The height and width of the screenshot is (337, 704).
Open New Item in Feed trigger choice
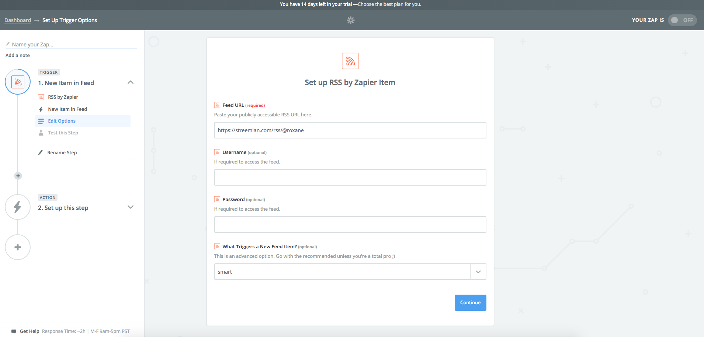tap(67, 109)
